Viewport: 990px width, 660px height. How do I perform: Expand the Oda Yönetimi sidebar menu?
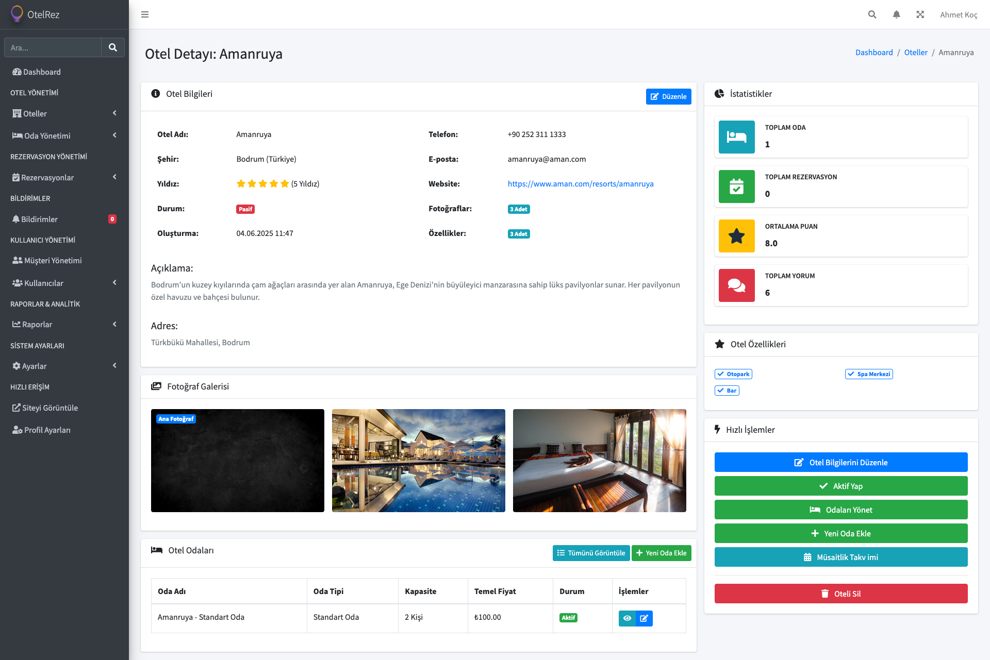pyautogui.click(x=64, y=136)
